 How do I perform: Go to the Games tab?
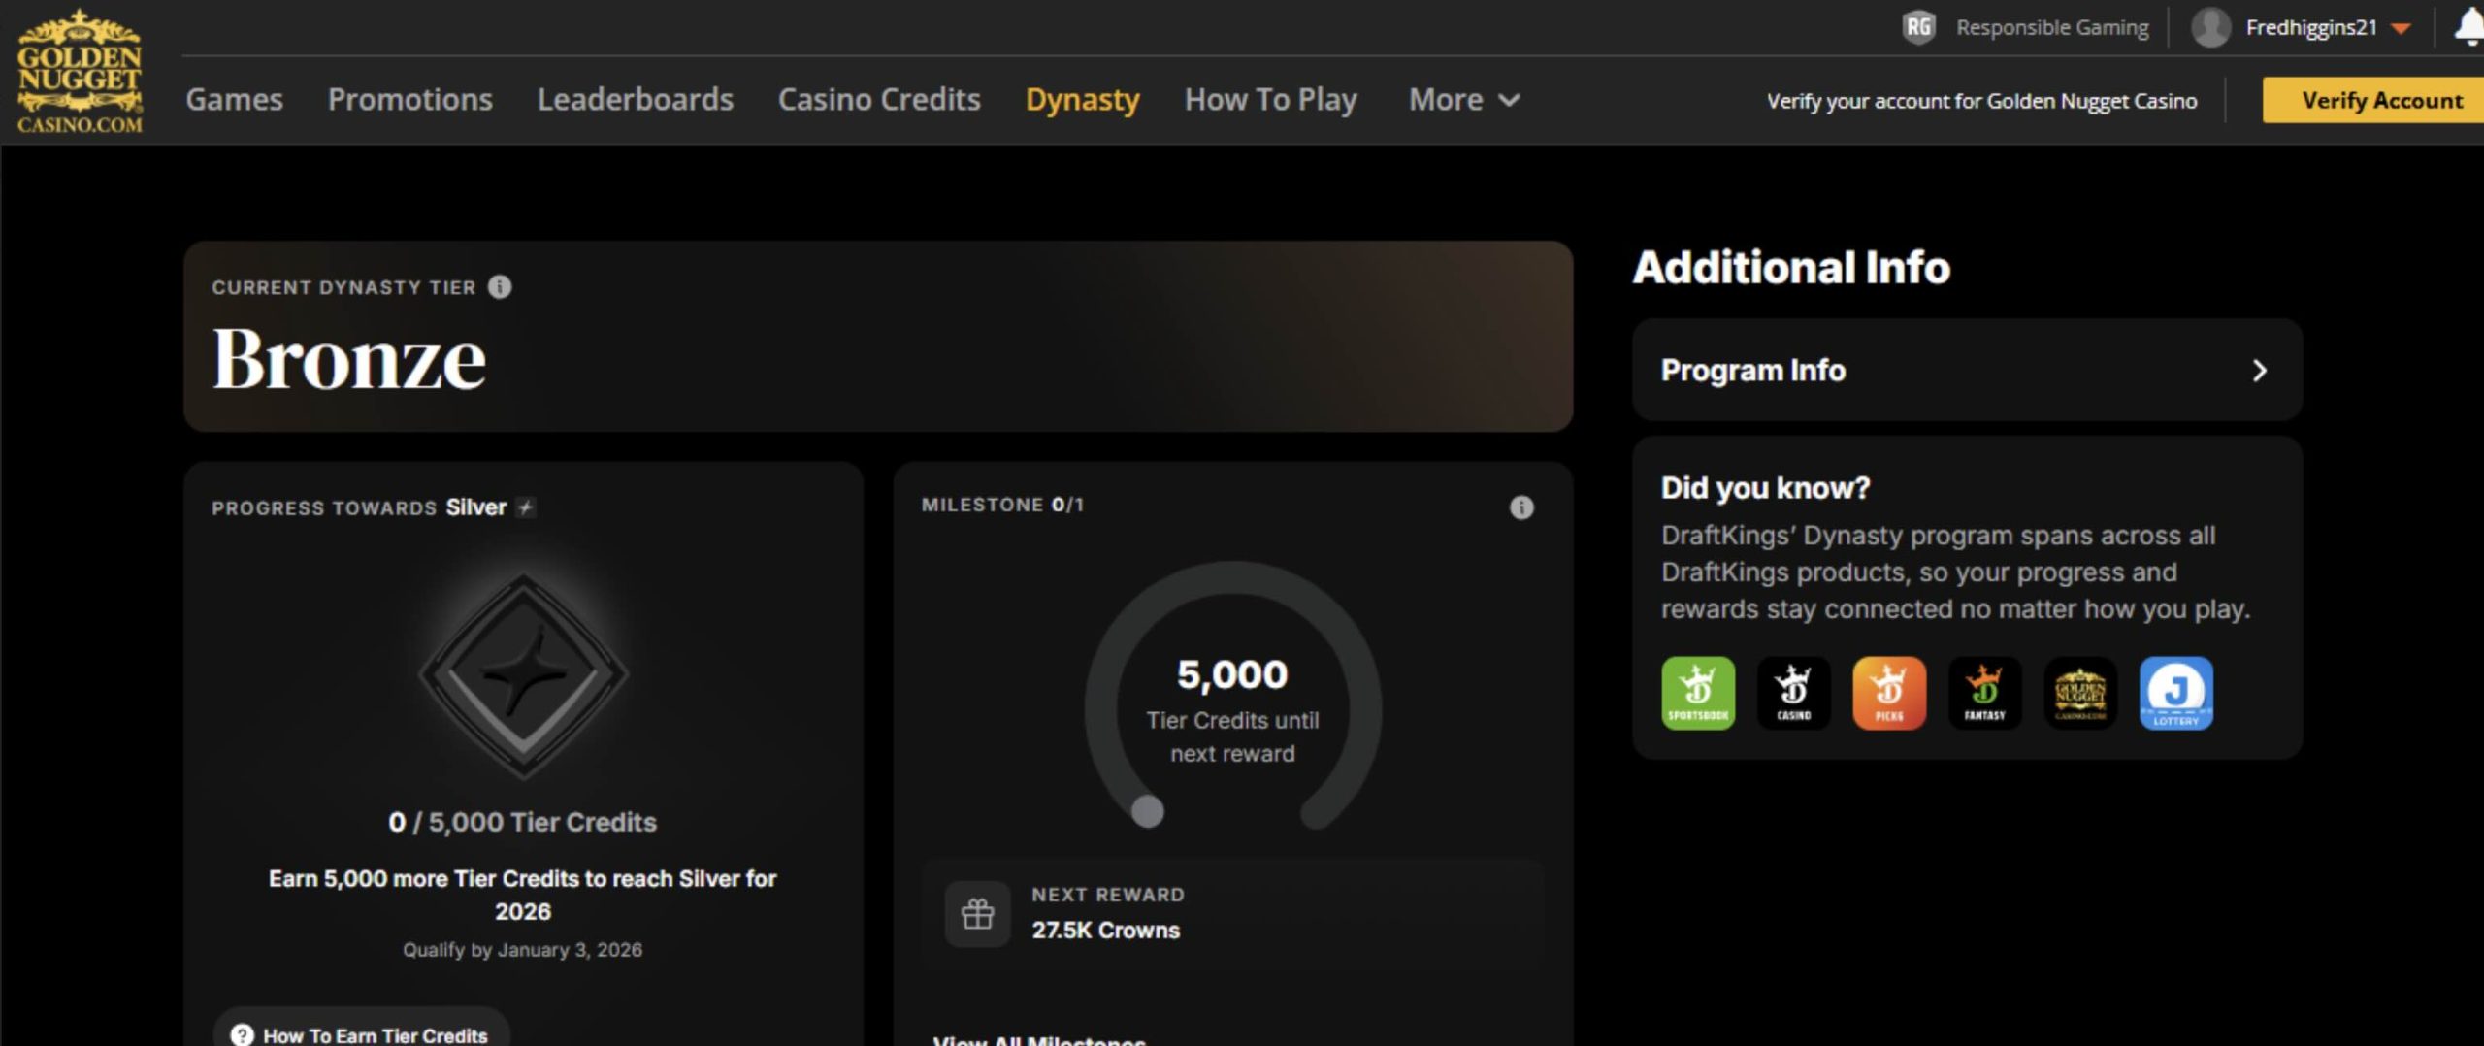pos(234,99)
